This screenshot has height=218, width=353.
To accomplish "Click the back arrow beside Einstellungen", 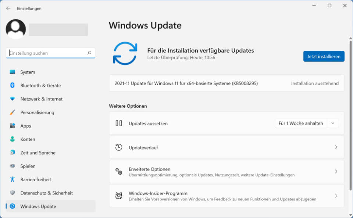I will coord(8,8).
